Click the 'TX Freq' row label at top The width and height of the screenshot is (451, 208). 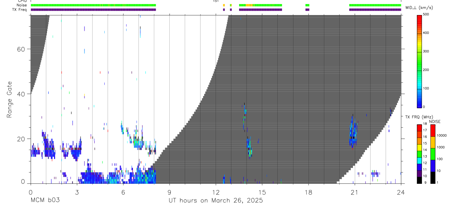click(20, 10)
